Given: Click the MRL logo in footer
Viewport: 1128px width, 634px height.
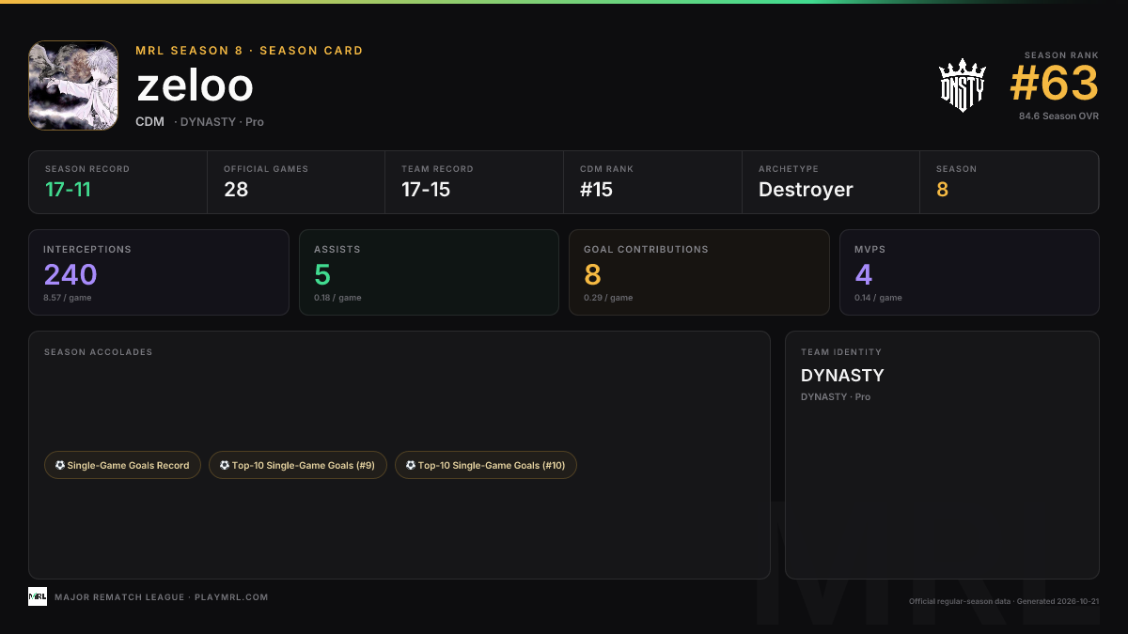Looking at the screenshot, I should (x=38, y=596).
